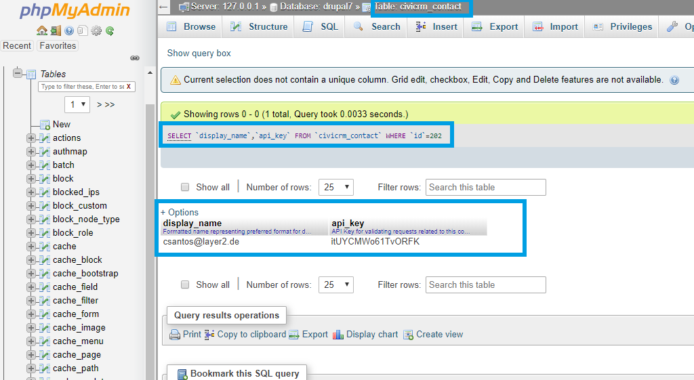The image size is (694, 380).
Task: Switch to the Structure tab
Action: point(259,26)
